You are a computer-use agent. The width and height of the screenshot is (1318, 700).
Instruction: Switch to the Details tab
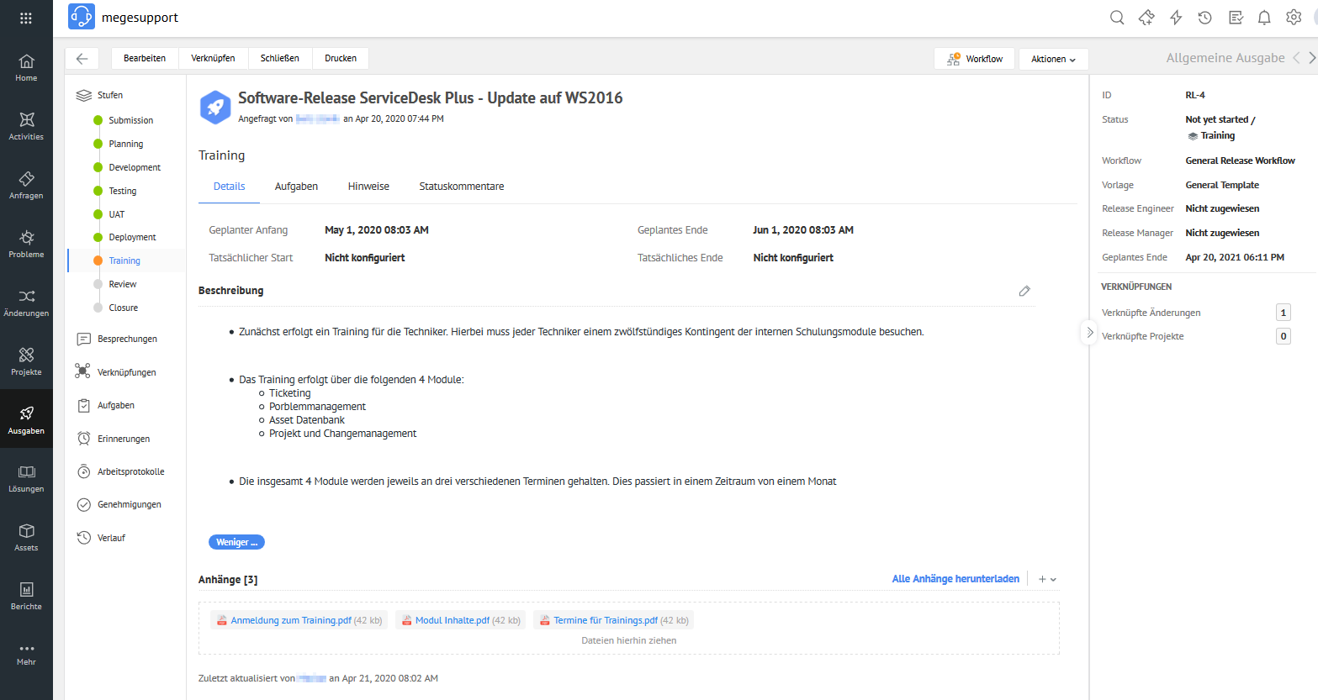[x=229, y=187]
